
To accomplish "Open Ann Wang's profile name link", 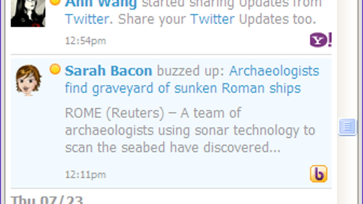I will (x=101, y=4).
